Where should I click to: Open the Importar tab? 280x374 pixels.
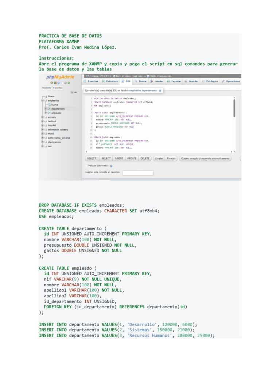(x=191, y=81)
